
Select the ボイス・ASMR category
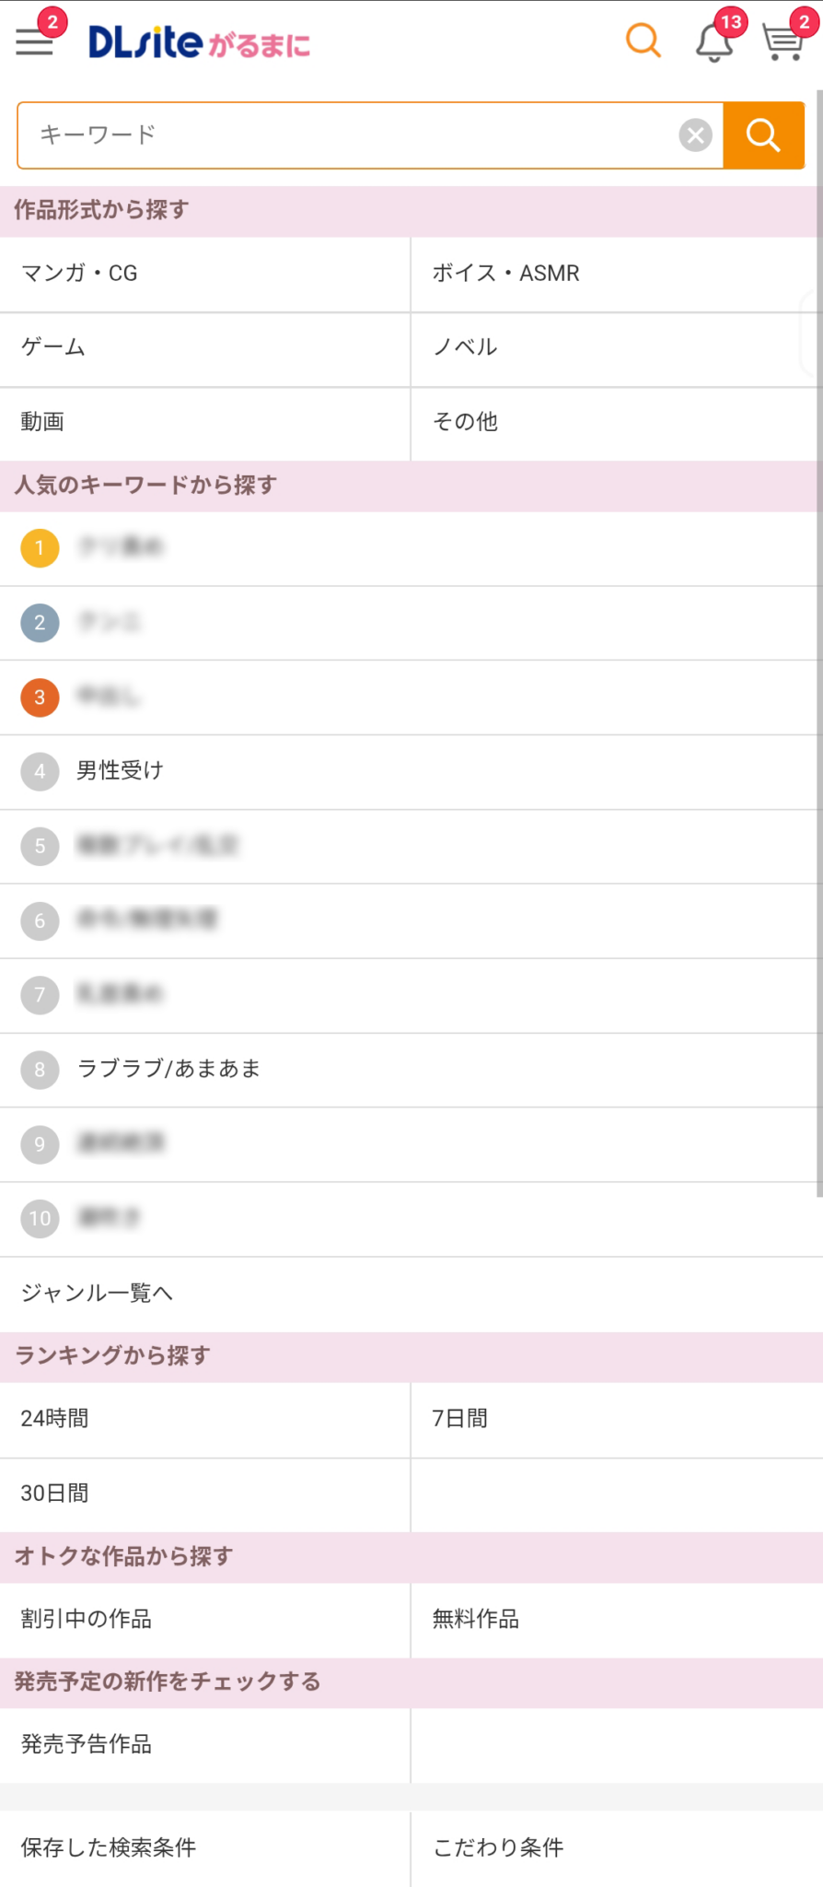pyautogui.click(x=615, y=274)
